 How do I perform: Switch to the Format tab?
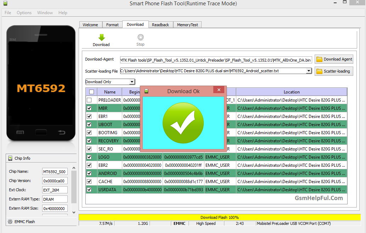pyautogui.click(x=112, y=25)
